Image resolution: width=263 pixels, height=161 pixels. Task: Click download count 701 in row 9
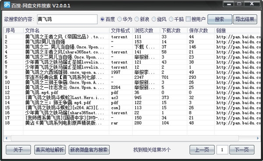pos(165,77)
